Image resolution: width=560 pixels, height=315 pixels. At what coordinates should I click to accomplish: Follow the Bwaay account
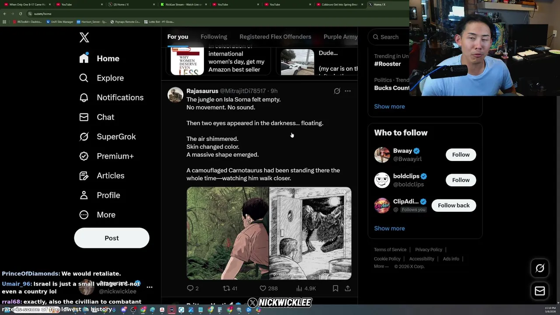point(461,154)
